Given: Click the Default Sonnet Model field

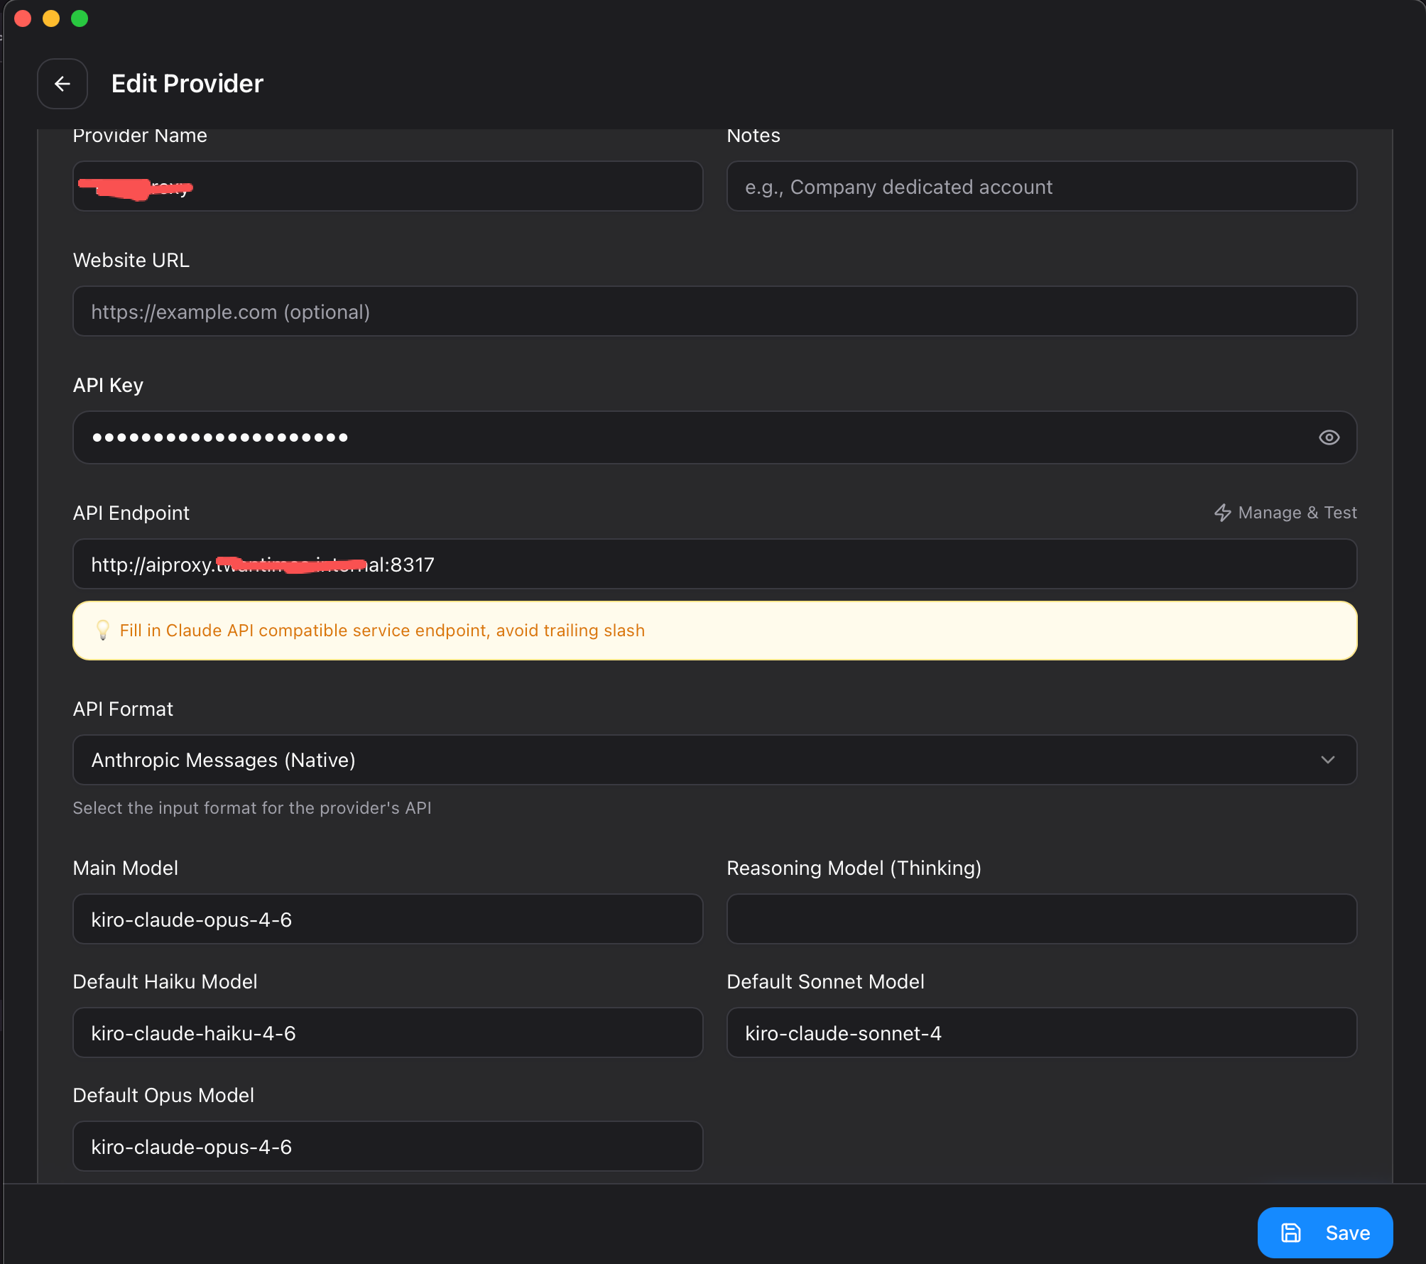Looking at the screenshot, I should [1041, 1033].
